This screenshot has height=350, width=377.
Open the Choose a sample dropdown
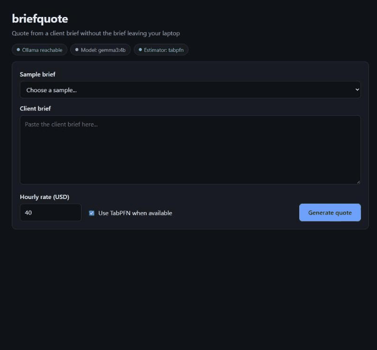click(190, 90)
